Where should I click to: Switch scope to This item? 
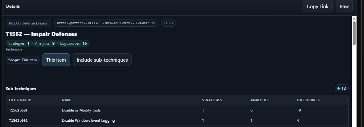point(56,60)
